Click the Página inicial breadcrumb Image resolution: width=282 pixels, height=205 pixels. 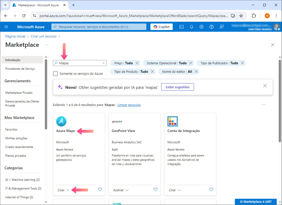[15, 36]
